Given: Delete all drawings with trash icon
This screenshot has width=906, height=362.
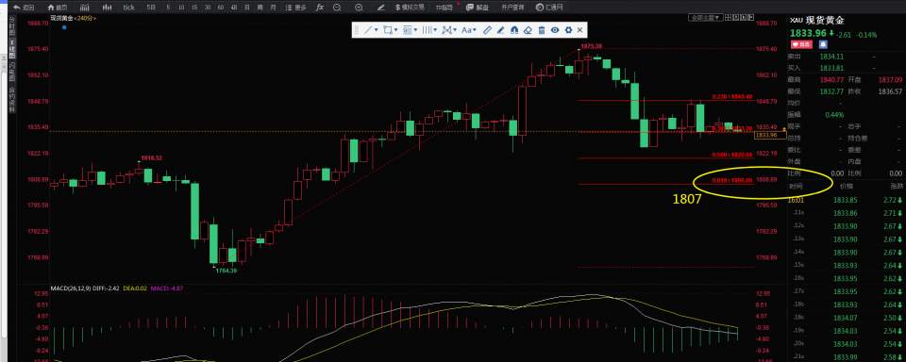Looking at the screenshot, I should pyautogui.click(x=542, y=30).
